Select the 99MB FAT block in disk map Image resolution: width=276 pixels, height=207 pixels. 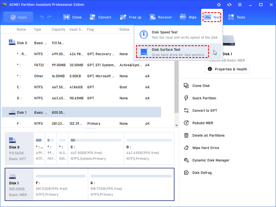coord(51,148)
